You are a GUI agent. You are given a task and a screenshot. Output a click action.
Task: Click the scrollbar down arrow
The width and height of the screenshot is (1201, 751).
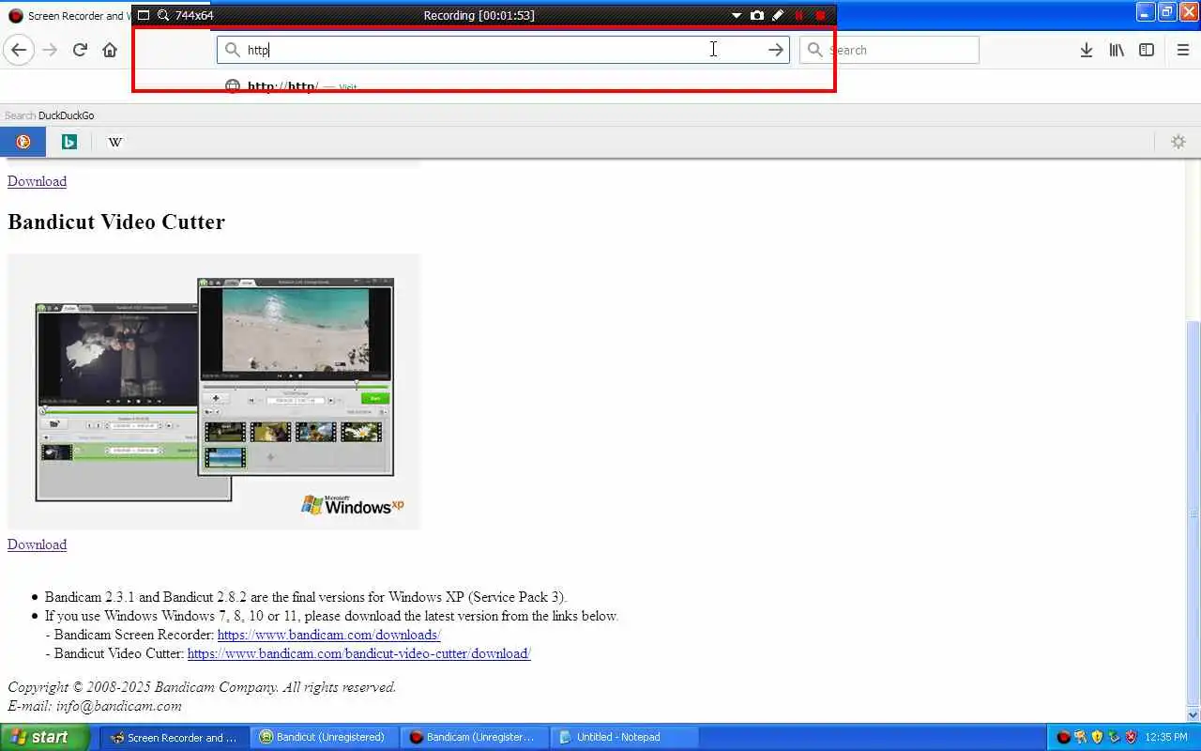(1193, 714)
